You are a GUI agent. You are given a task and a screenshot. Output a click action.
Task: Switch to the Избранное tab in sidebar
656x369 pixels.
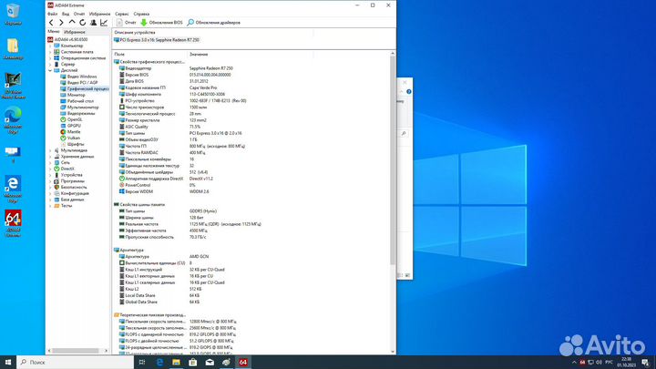(x=75, y=32)
